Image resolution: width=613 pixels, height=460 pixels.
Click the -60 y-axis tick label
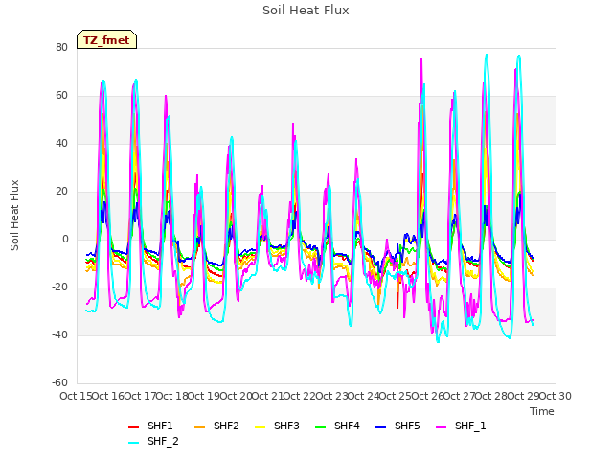tap(59, 382)
